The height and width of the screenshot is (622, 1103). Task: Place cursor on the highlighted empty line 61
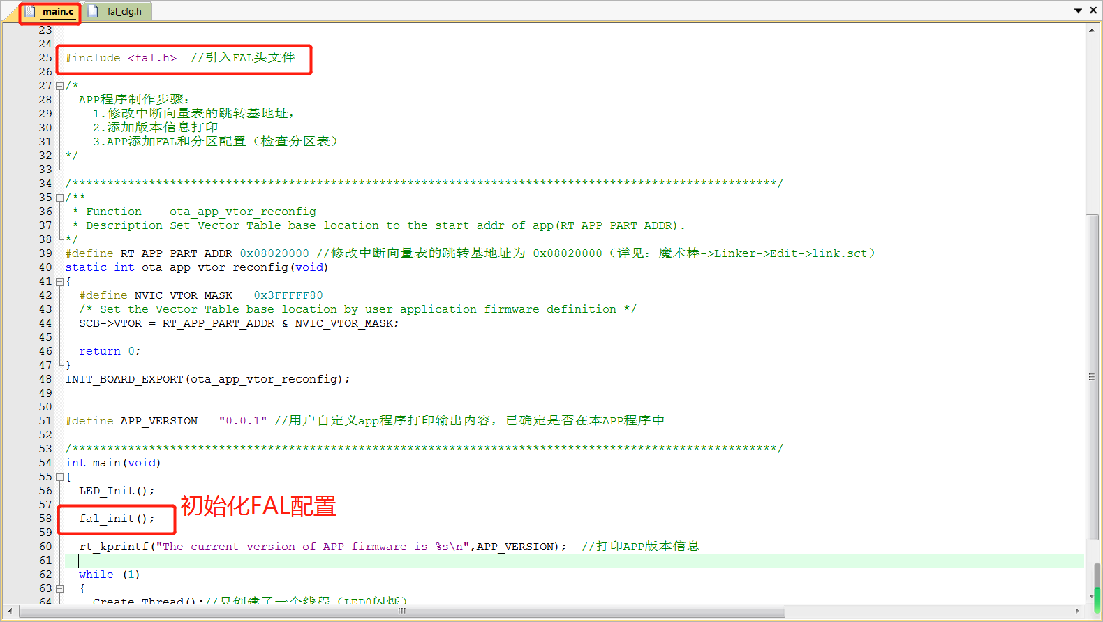click(x=574, y=561)
